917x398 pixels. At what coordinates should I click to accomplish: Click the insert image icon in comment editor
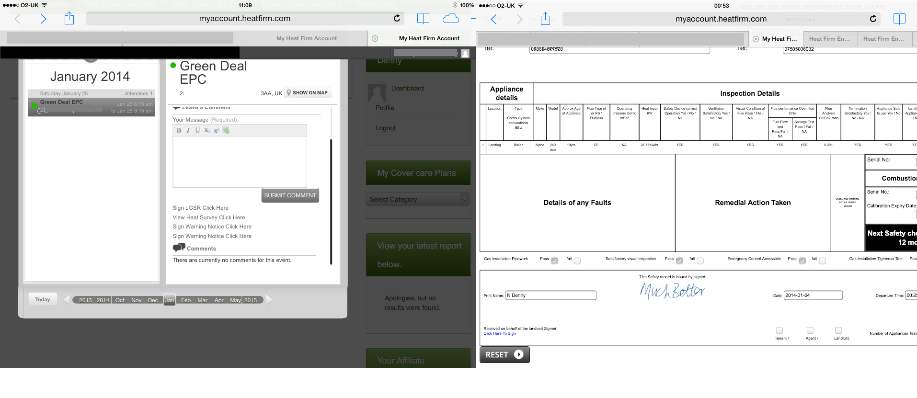[226, 130]
